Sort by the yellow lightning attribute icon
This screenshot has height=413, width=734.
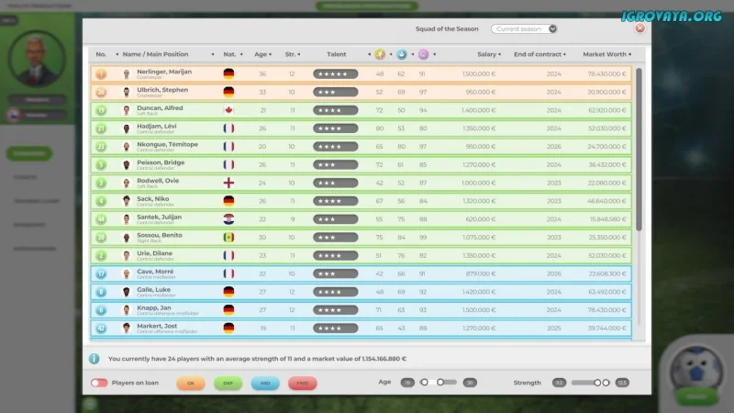[x=381, y=54]
